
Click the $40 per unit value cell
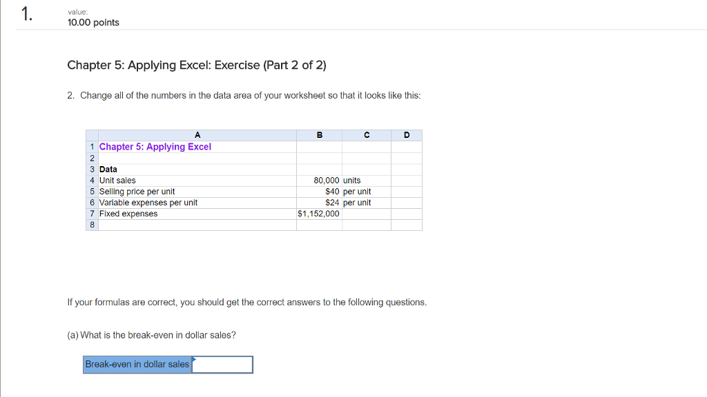[319, 191]
